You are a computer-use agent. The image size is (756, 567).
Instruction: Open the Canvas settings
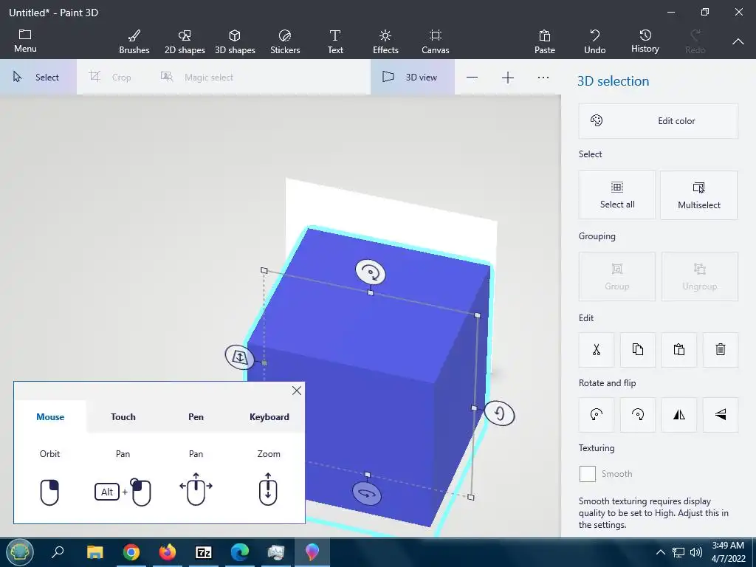tap(436, 41)
